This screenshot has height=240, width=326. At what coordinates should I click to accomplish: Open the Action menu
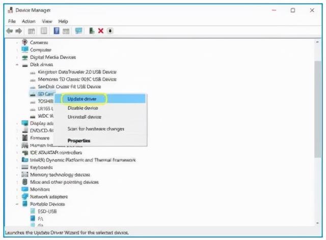tap(29, 21)
